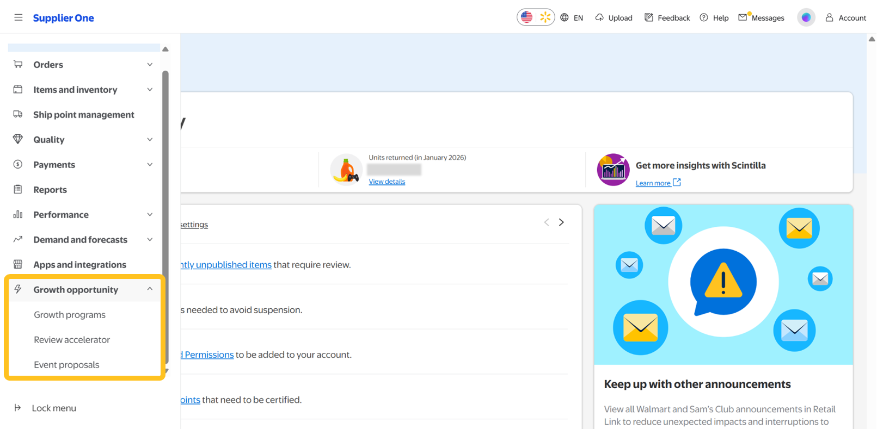Expand the Orders chevron
Image resolution: width=877 pixels, height=429 pixels.
pos(150,65)
